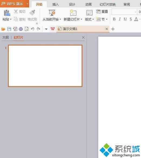Click the 复制 copy label
Viewport: 141px width, 158px height.
[x=22, y=19]
